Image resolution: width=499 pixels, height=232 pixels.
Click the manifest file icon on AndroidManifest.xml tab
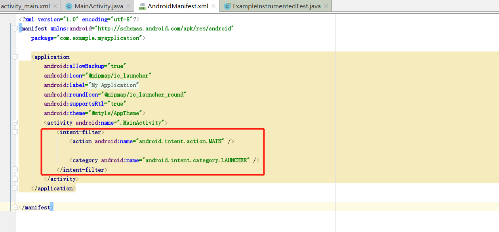click(142, 6)
